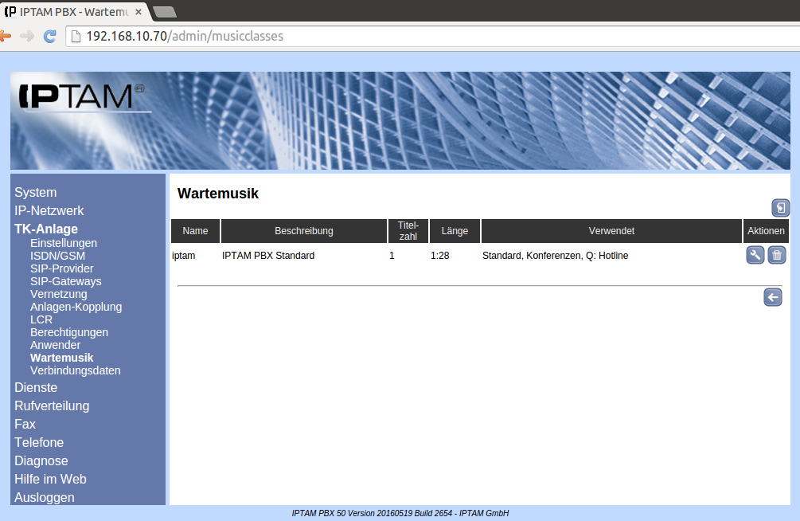The width and height of the screenshot is (800, 521).
Task: Click the IPTAM logo in banner
Action: pos(81,96)
